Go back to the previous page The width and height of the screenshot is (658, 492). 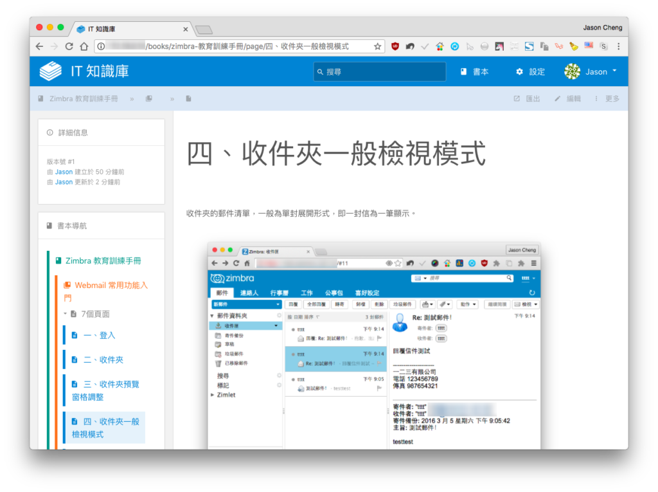tap(39, 46)
